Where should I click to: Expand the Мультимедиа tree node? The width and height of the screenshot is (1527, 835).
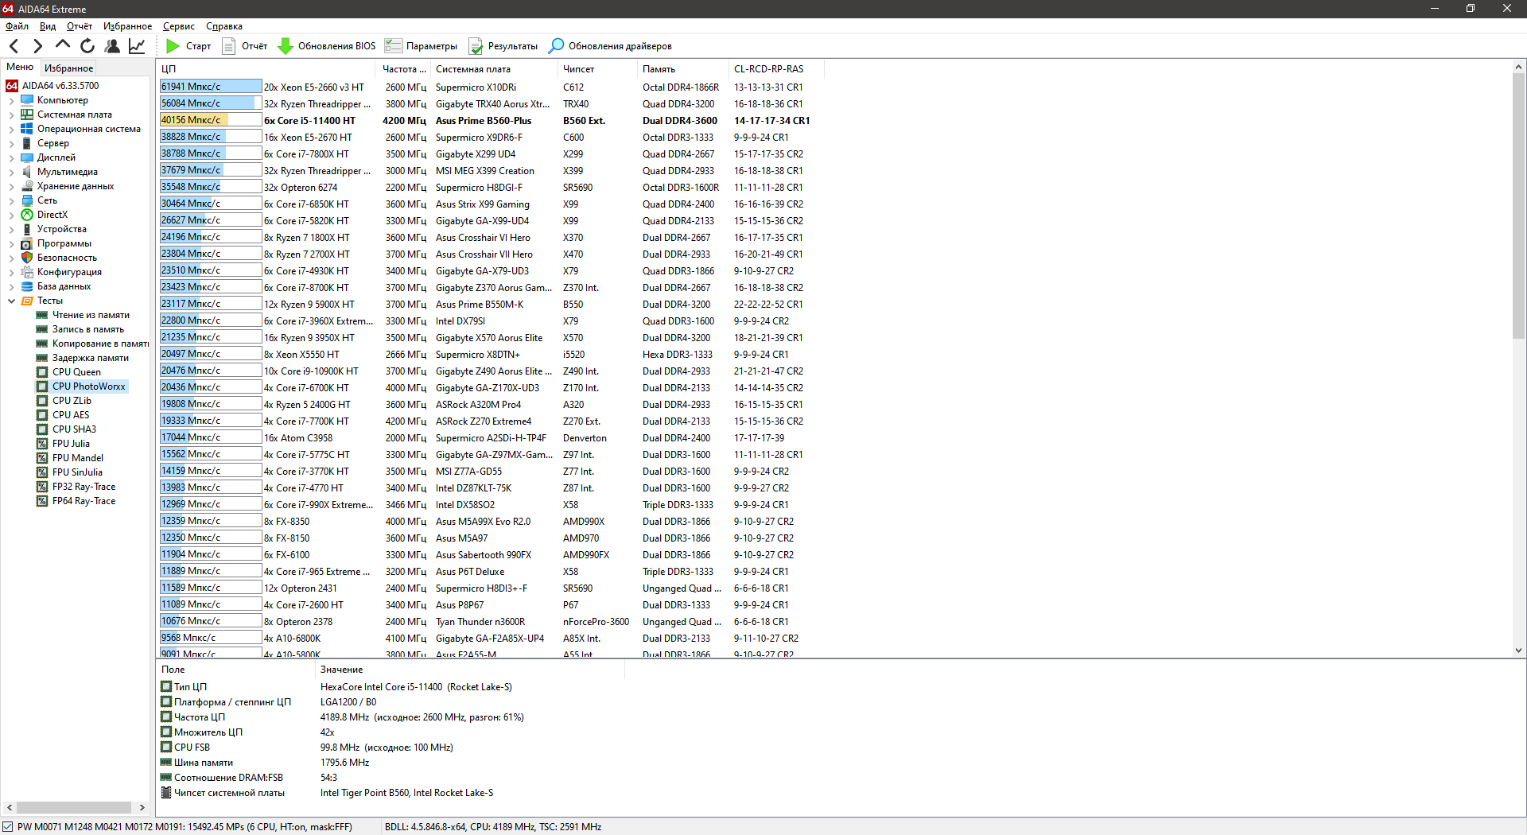coord(11,172)
